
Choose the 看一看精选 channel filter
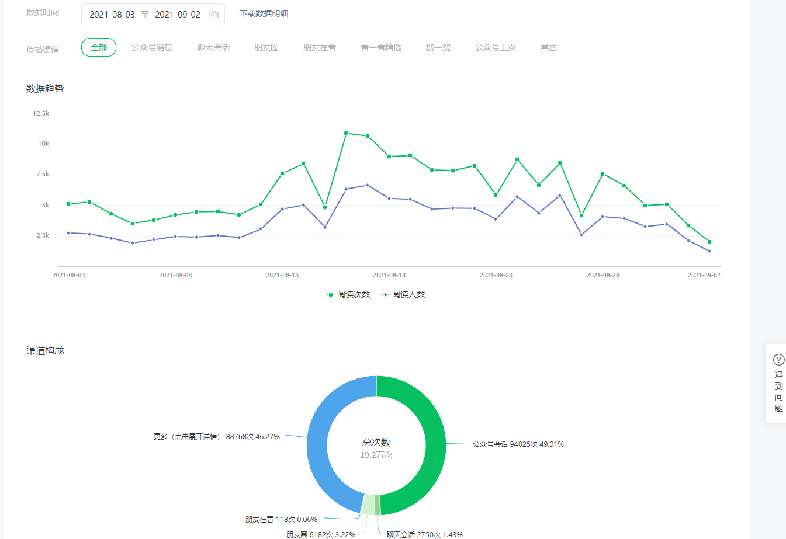pyautogui.click(x=381, y=47)
